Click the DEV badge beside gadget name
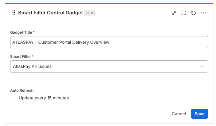 pyautogui.click(x=89, y=13)
